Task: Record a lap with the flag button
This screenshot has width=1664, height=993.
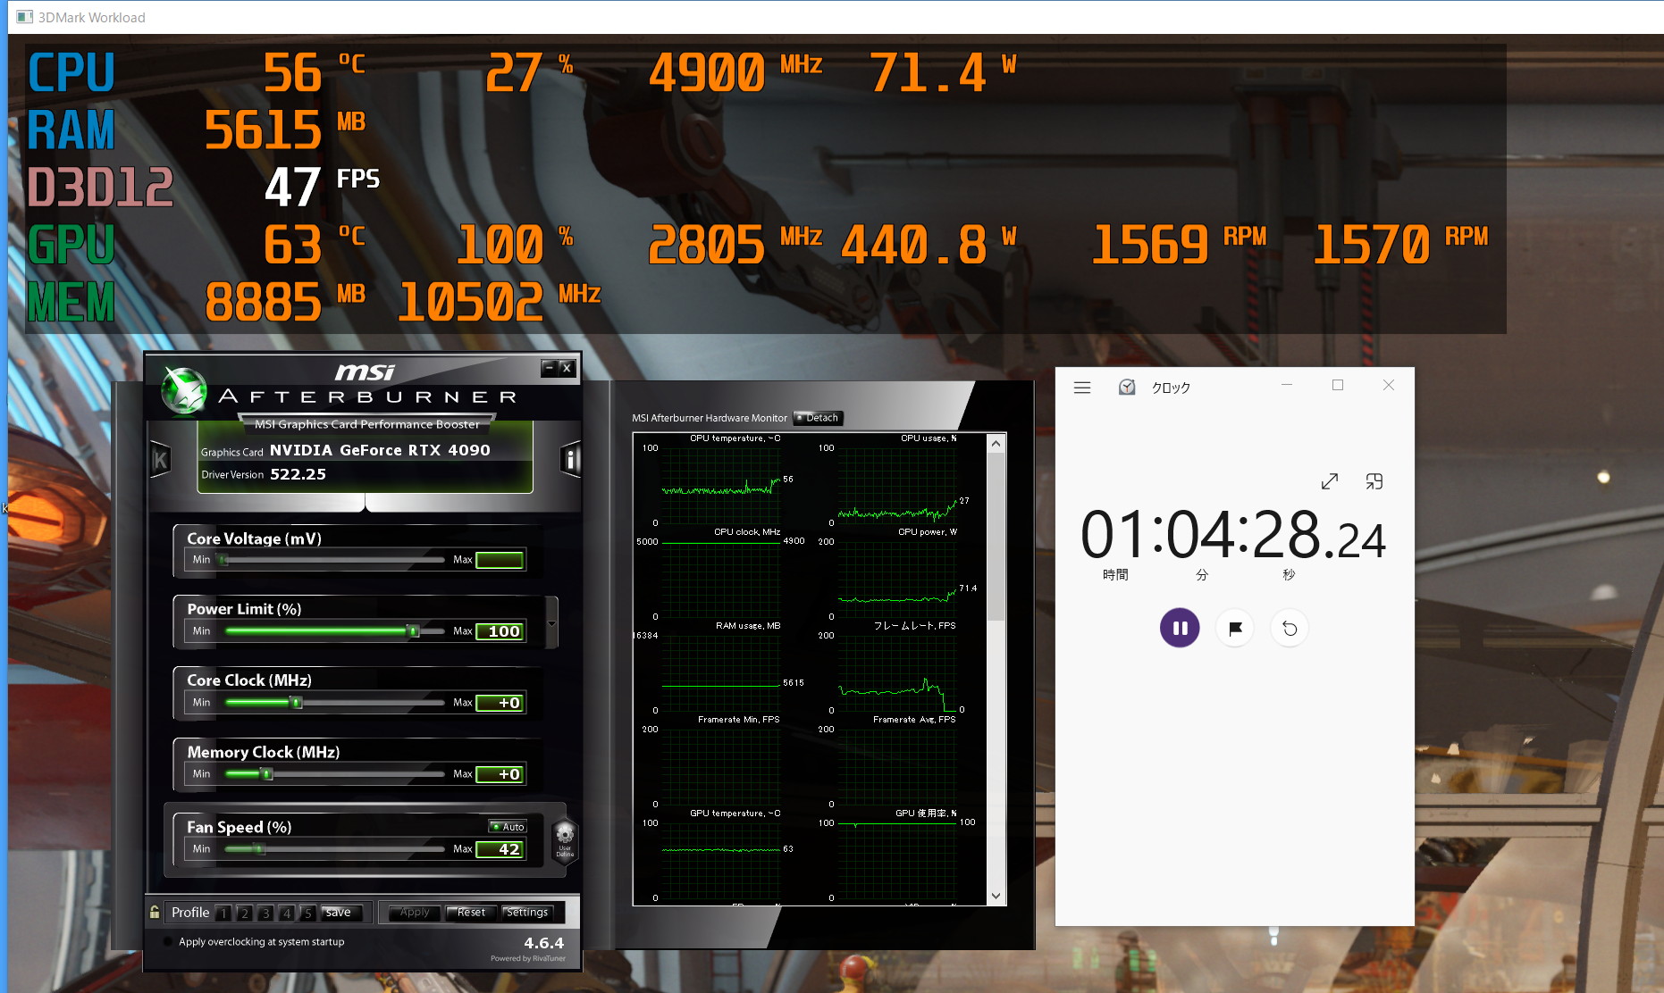Action: click(x=1235, y=628)
